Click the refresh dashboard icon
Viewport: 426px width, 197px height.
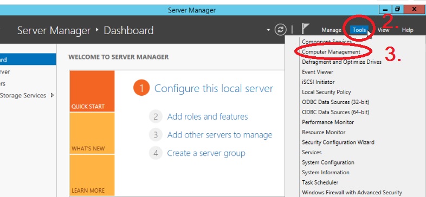[x=280, y=30]
